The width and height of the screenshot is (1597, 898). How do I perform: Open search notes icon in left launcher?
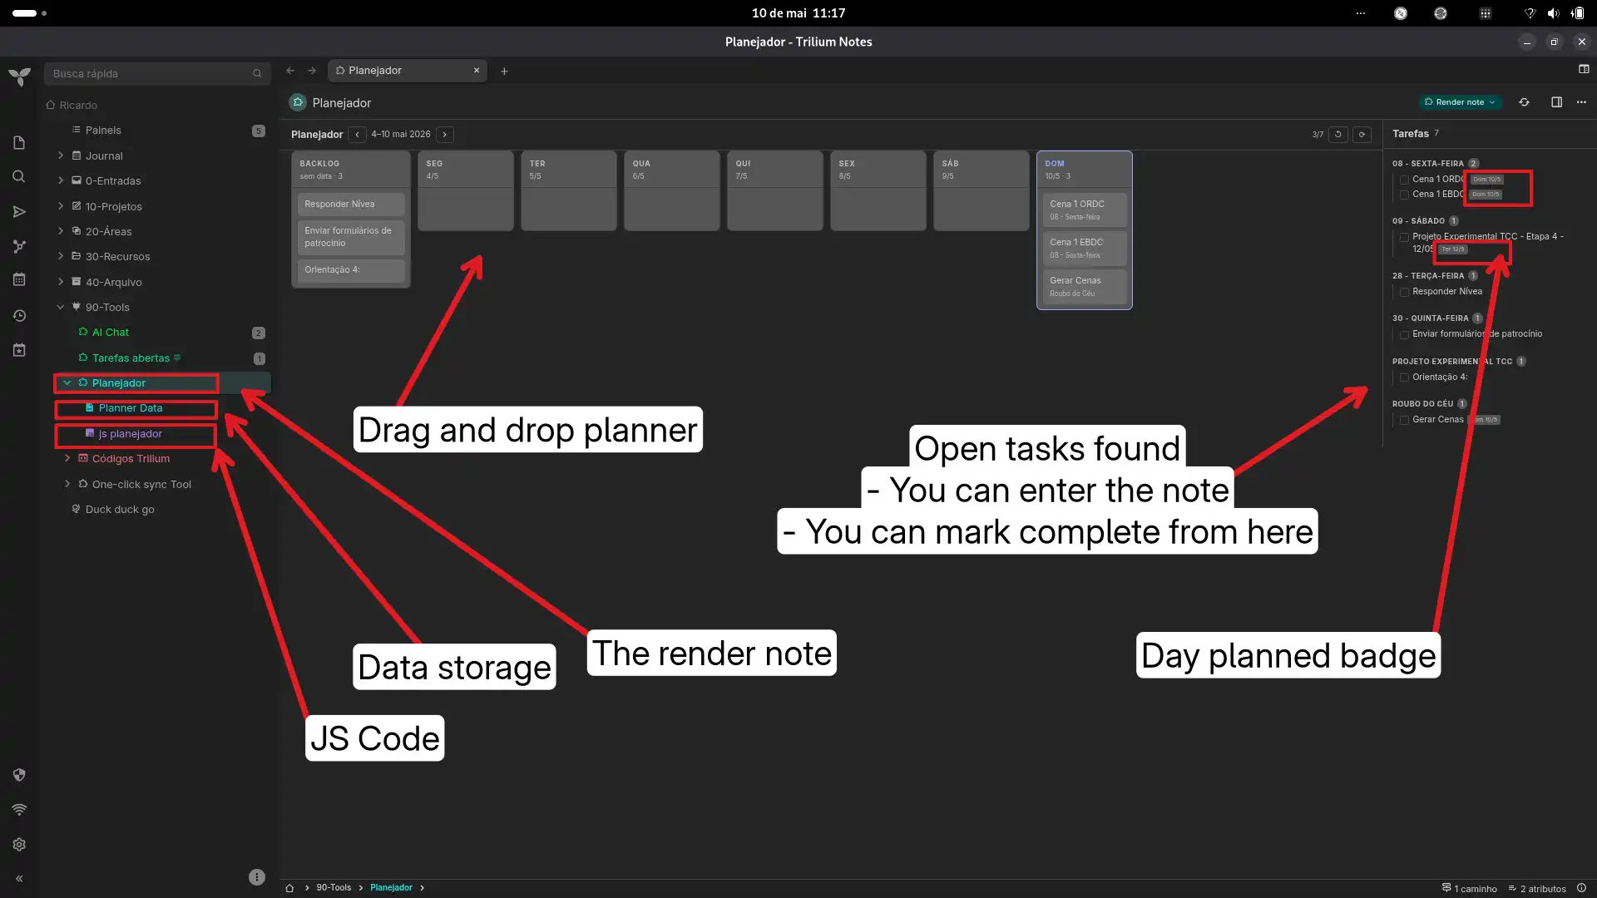click(x=19, y=177)
